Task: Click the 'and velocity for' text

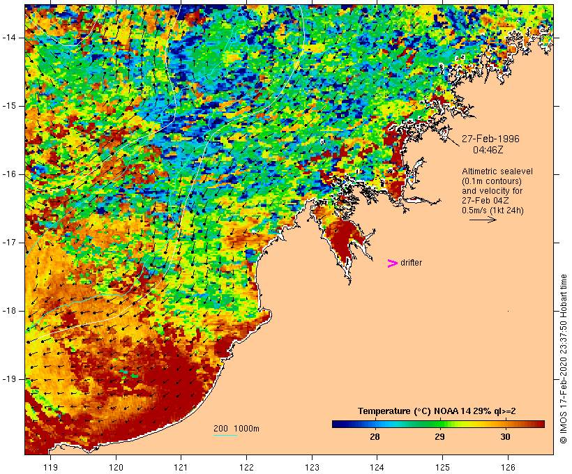Action: 492,191
